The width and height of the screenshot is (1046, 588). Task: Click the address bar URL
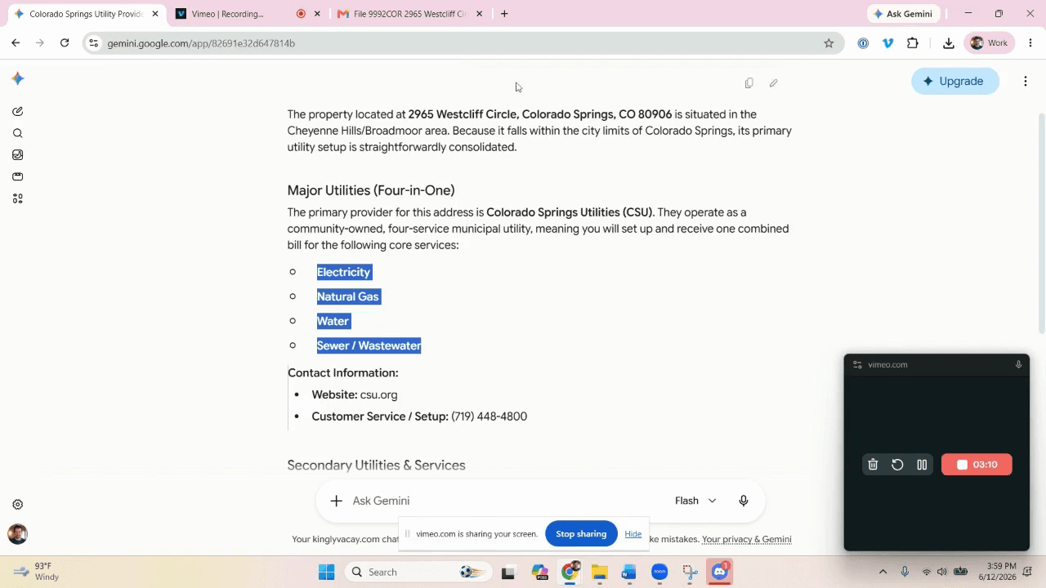[201, 43]
